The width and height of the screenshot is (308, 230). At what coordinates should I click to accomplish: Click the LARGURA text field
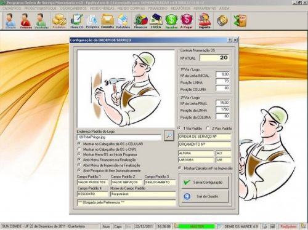(196, 160)
